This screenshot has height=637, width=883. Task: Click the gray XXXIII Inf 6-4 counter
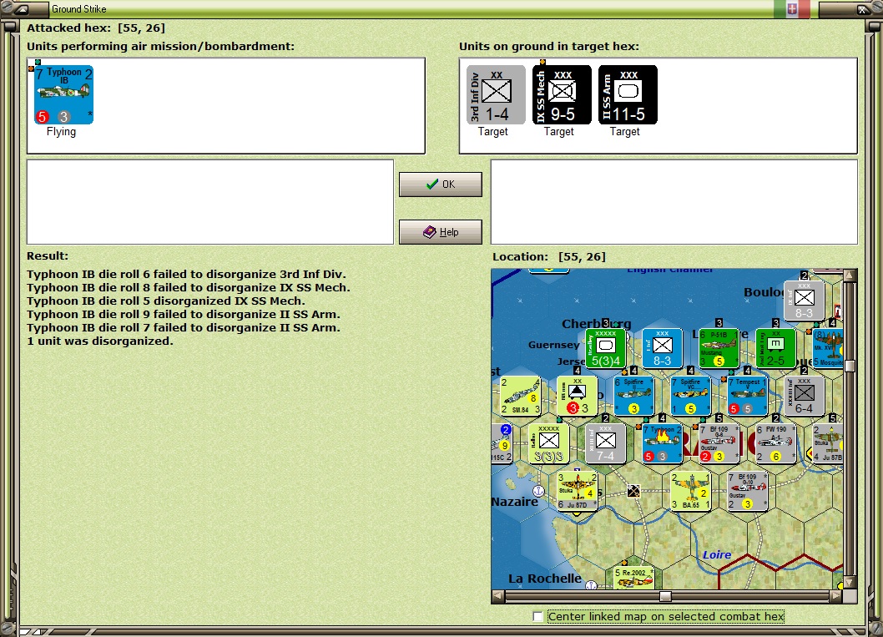[x=804, y=396]
